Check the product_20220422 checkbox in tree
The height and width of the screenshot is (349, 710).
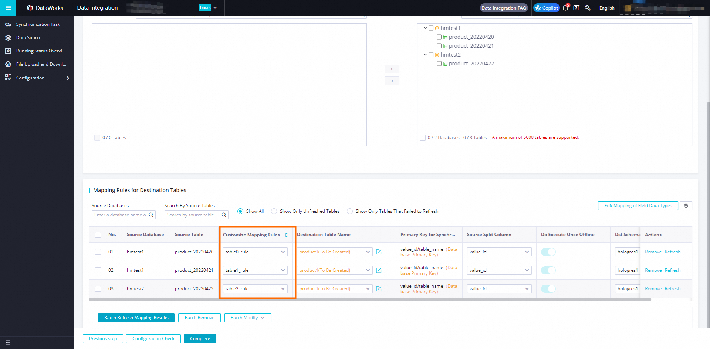click(x=439, y=64)
